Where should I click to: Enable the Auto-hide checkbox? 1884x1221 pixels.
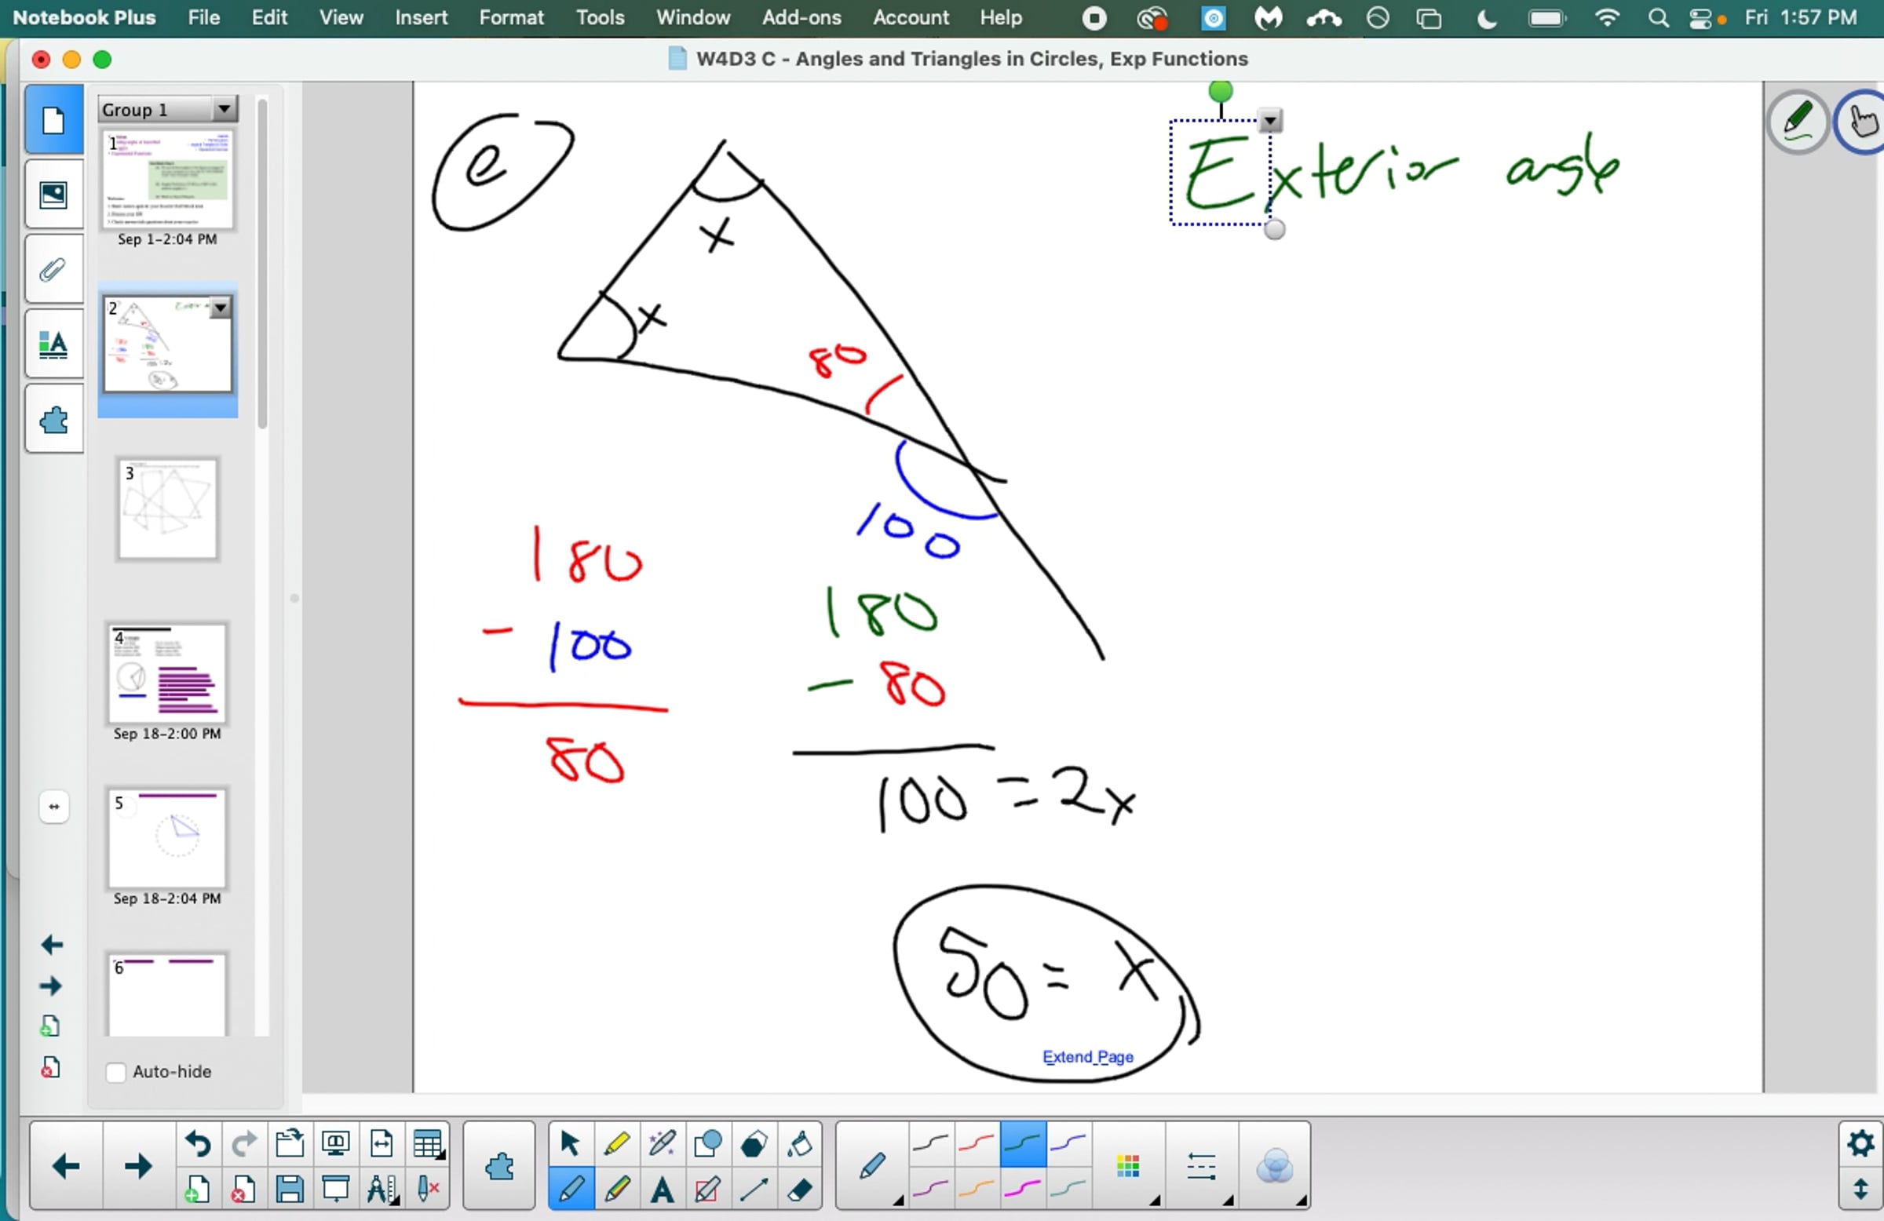point(115,1072)
